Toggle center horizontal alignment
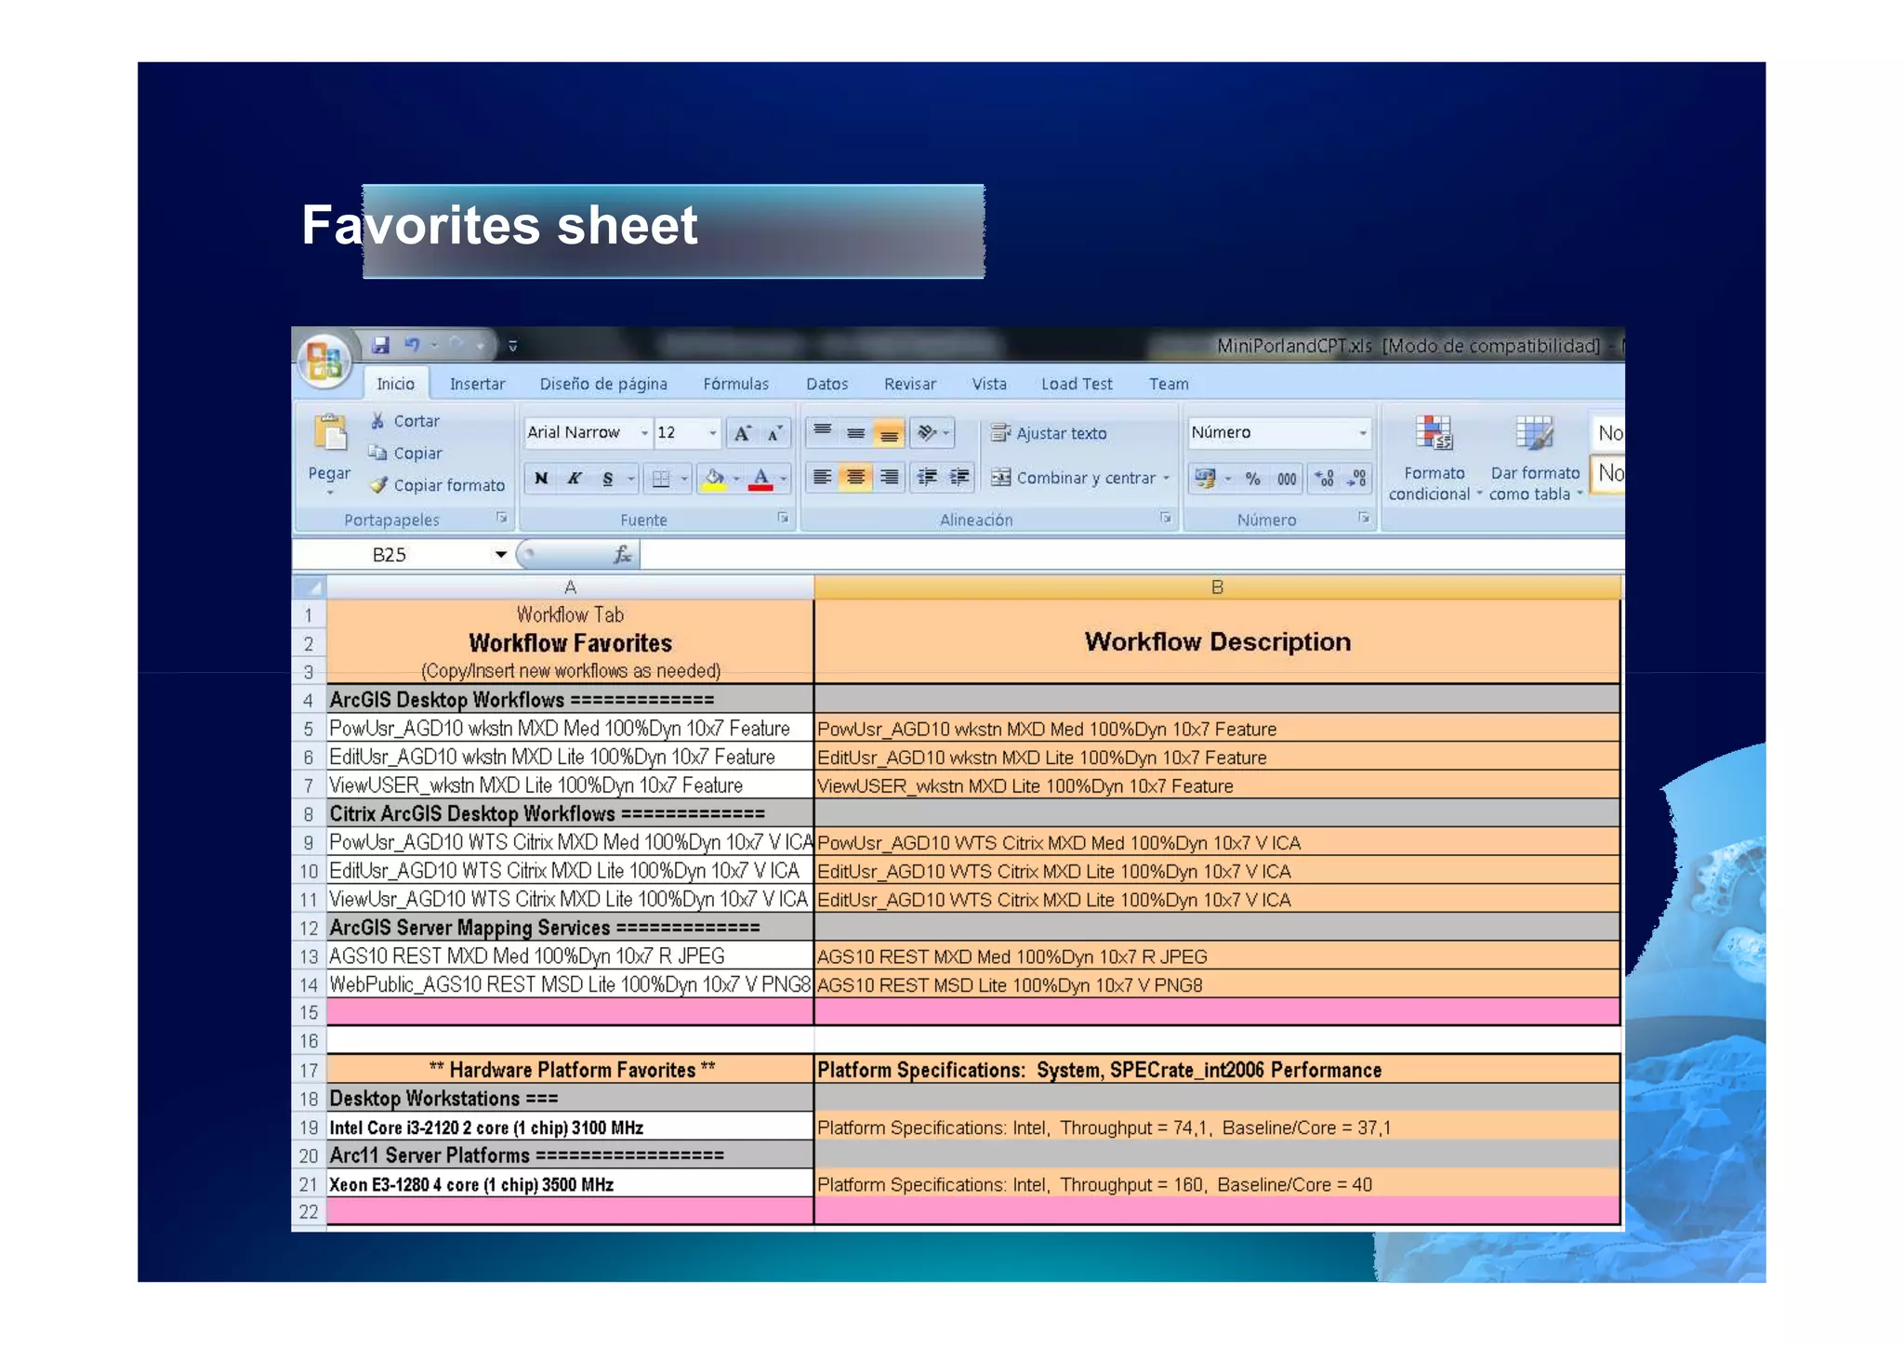Viewport: 1904px width, 1345px height. [856, 478]
